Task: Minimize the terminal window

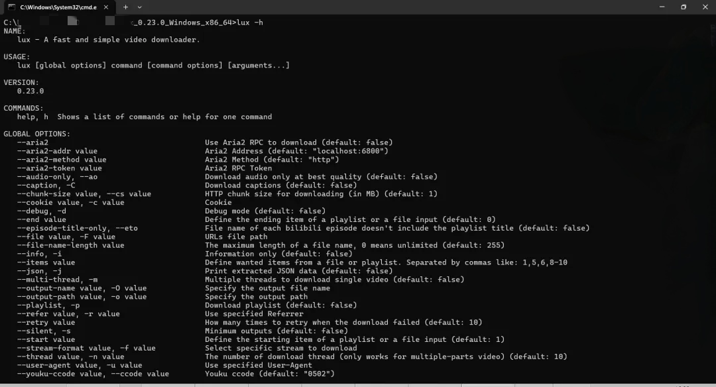Action: (x=662, y=7)
